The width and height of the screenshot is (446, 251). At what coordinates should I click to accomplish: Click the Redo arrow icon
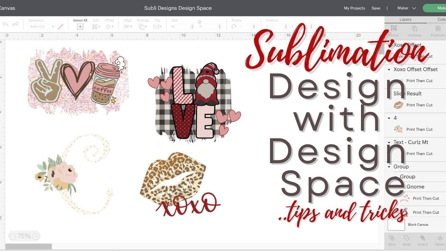[16, 24]
